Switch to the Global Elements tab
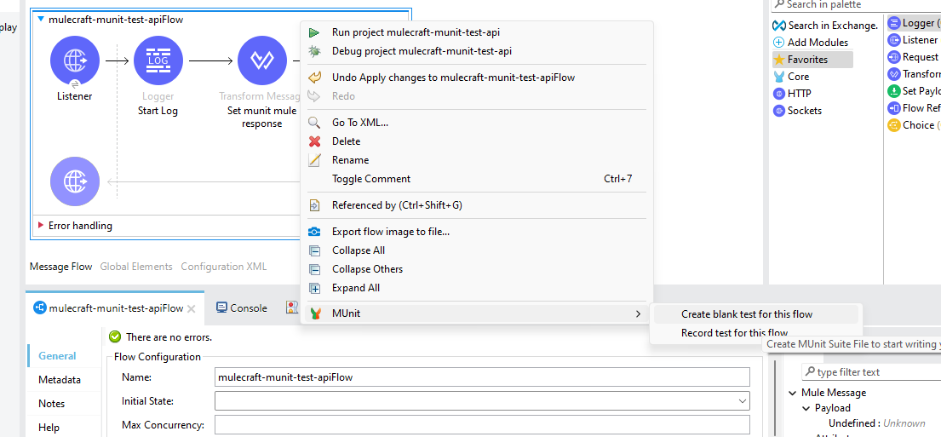Screen dimensions: 941x437 click(136, 267)
